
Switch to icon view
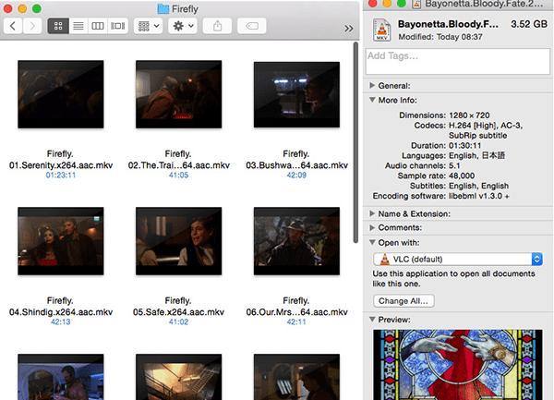(x=58, y=26)
